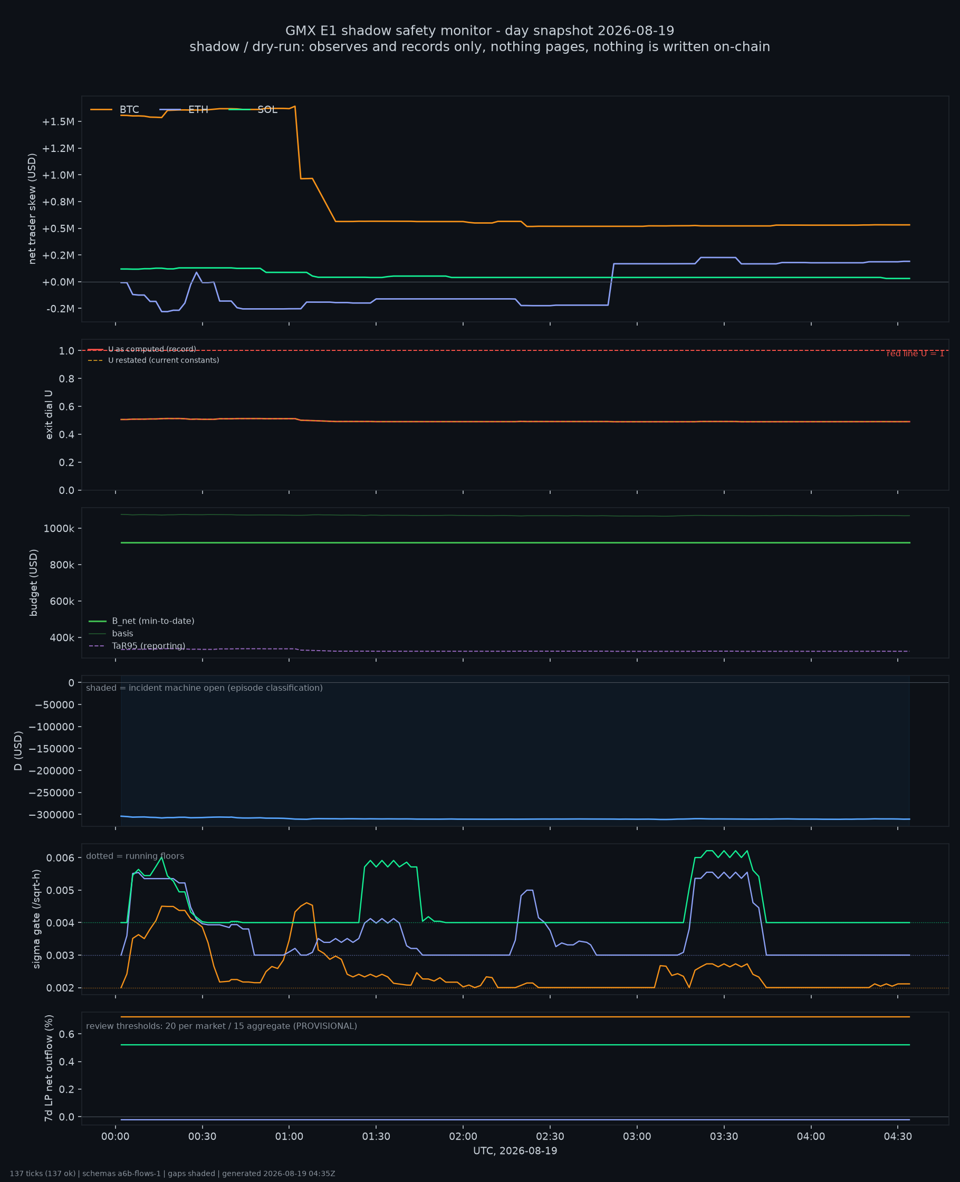Click the "sigma gate (/sqrt-h)" axis label
Image resolution: width=960 pixels, height=1182 pixels.
tap(36, 919)
